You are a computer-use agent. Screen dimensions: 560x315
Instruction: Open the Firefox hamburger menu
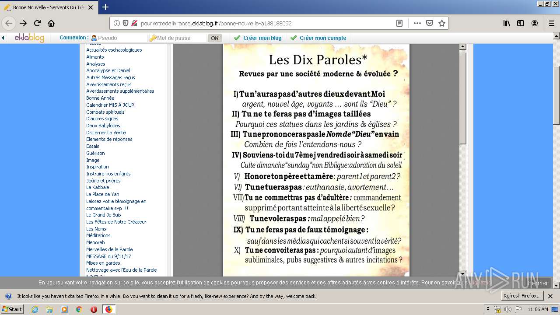click(551, 23)
